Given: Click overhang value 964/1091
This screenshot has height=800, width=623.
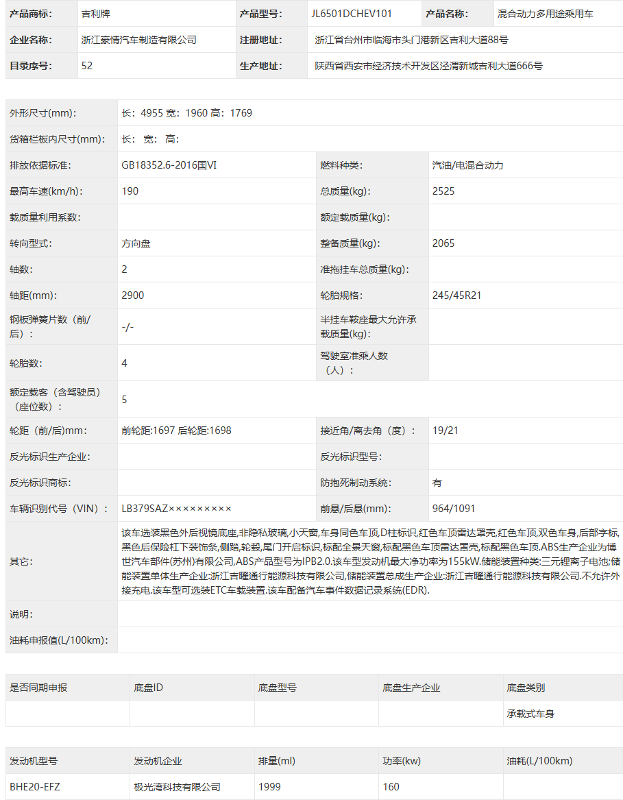Looking at the screenshot, I should (x=454, y=509).
